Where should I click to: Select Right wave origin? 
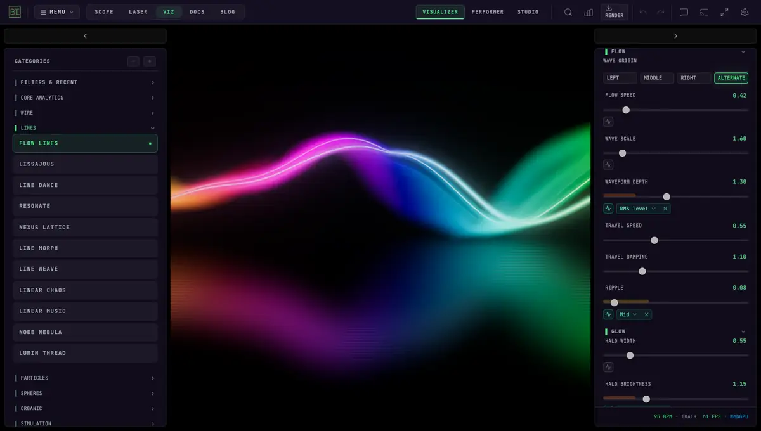point(694,78)
